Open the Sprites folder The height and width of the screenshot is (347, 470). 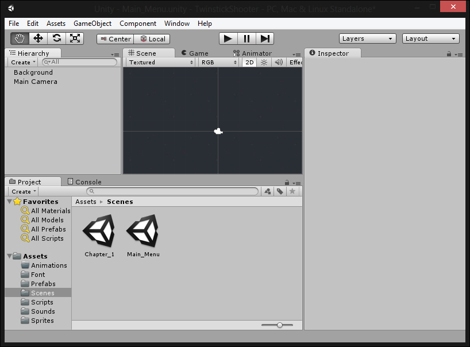37,321
